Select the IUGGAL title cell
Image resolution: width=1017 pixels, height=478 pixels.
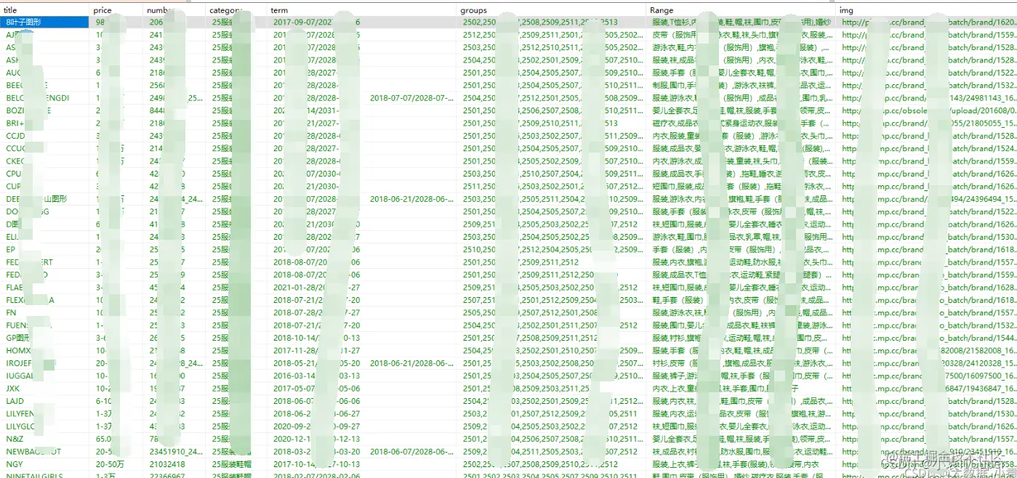[x=46, y=376]
